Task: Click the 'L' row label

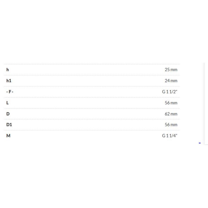Action: pyautogui.click(x=7, y=103)
